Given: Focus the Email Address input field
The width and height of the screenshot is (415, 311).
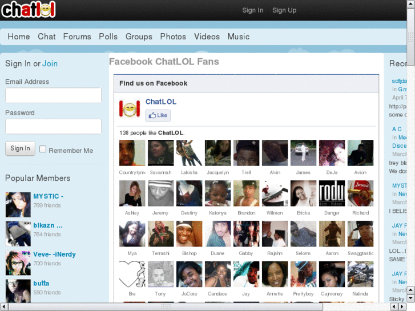Looking at the screenshot, I should pyautogui.click(x=53, y=95).
